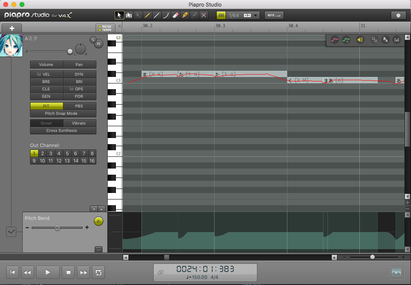Select the POR parameter

pos(79,96)
